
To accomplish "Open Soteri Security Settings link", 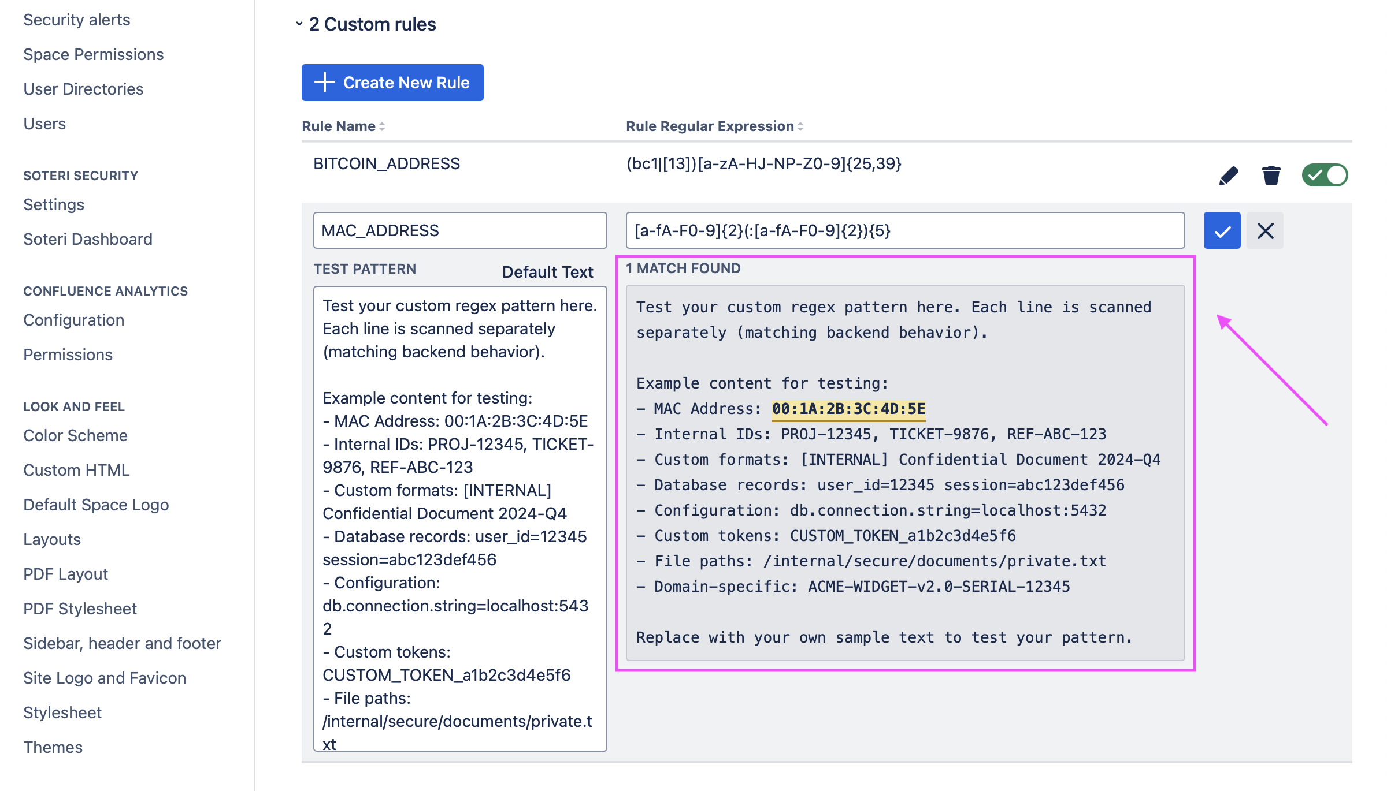I will 54,204.
